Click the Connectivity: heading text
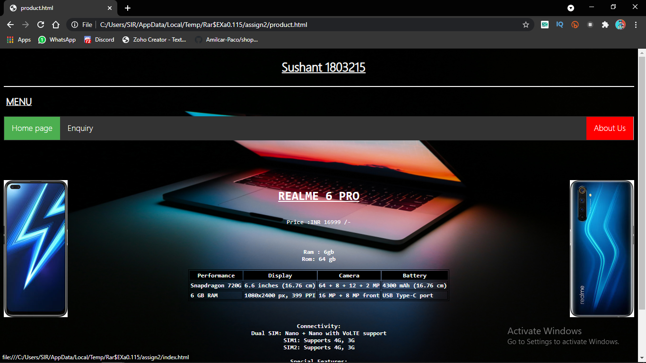This screenshot has height=363, width=646. click(319, 326)
